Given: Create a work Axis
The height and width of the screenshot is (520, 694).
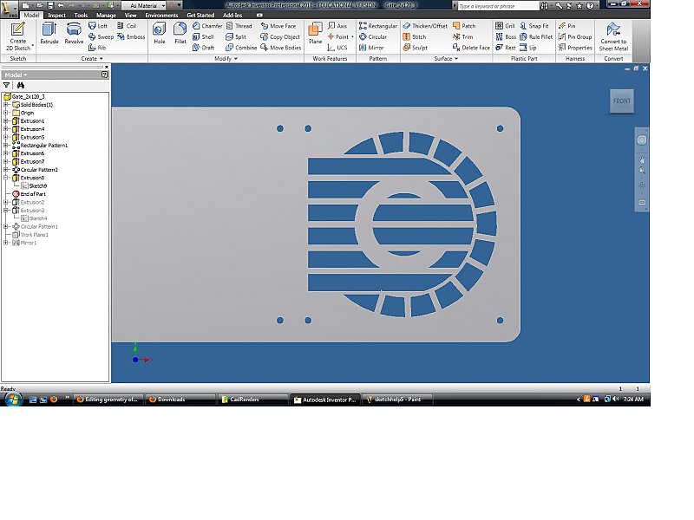Looking at the screenshot, I should pos(337,26).
